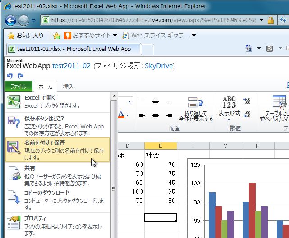
Task: Click the security lock icon in address bar
Action: click(x=271, y=20)
